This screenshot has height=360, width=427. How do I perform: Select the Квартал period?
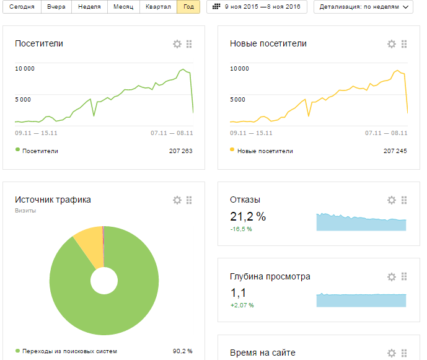(157, 7)
